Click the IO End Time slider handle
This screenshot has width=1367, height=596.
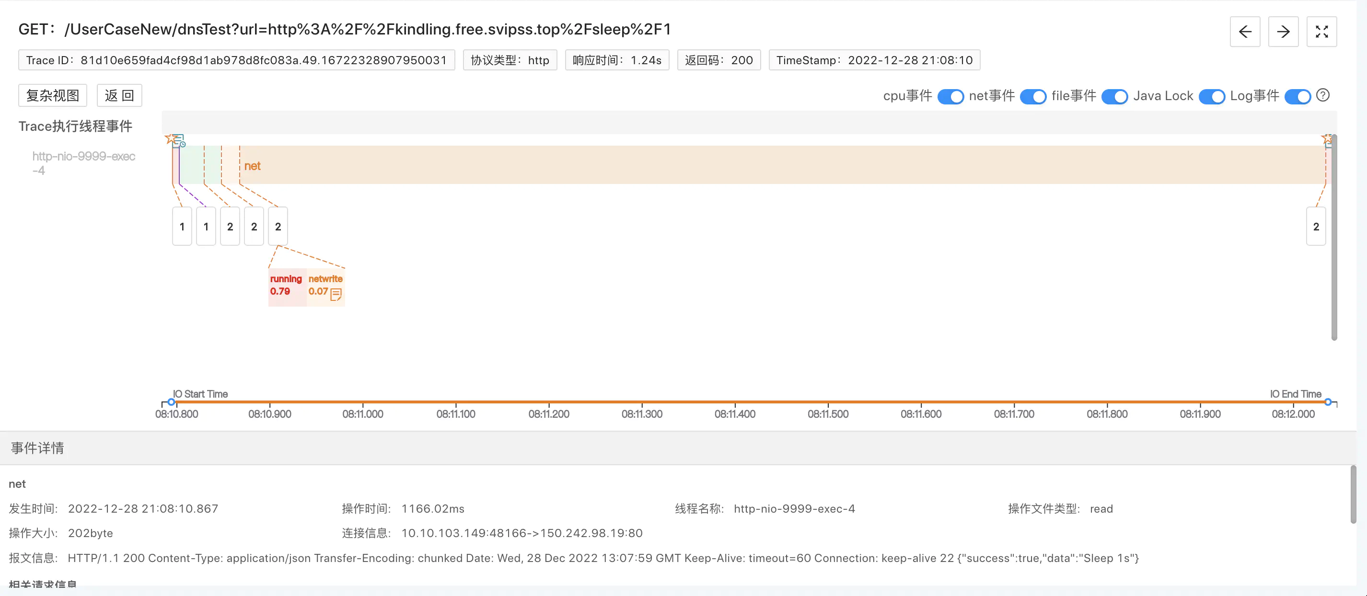1327,402
